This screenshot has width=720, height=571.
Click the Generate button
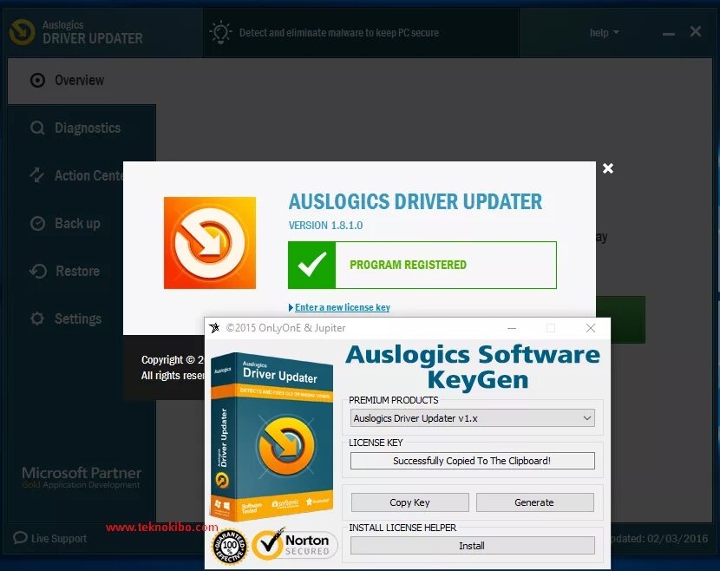click(x=535, y=502)
